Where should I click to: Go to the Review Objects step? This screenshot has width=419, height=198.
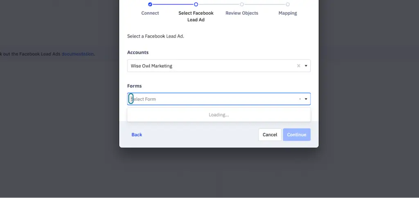point(242,13)
